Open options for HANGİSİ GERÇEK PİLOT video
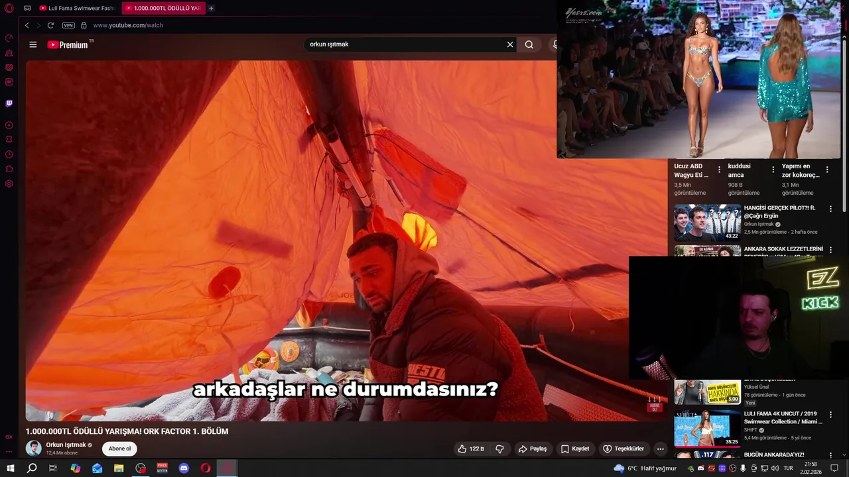Image resolution: width=849 pixels, height=477 pixels. 830,209
